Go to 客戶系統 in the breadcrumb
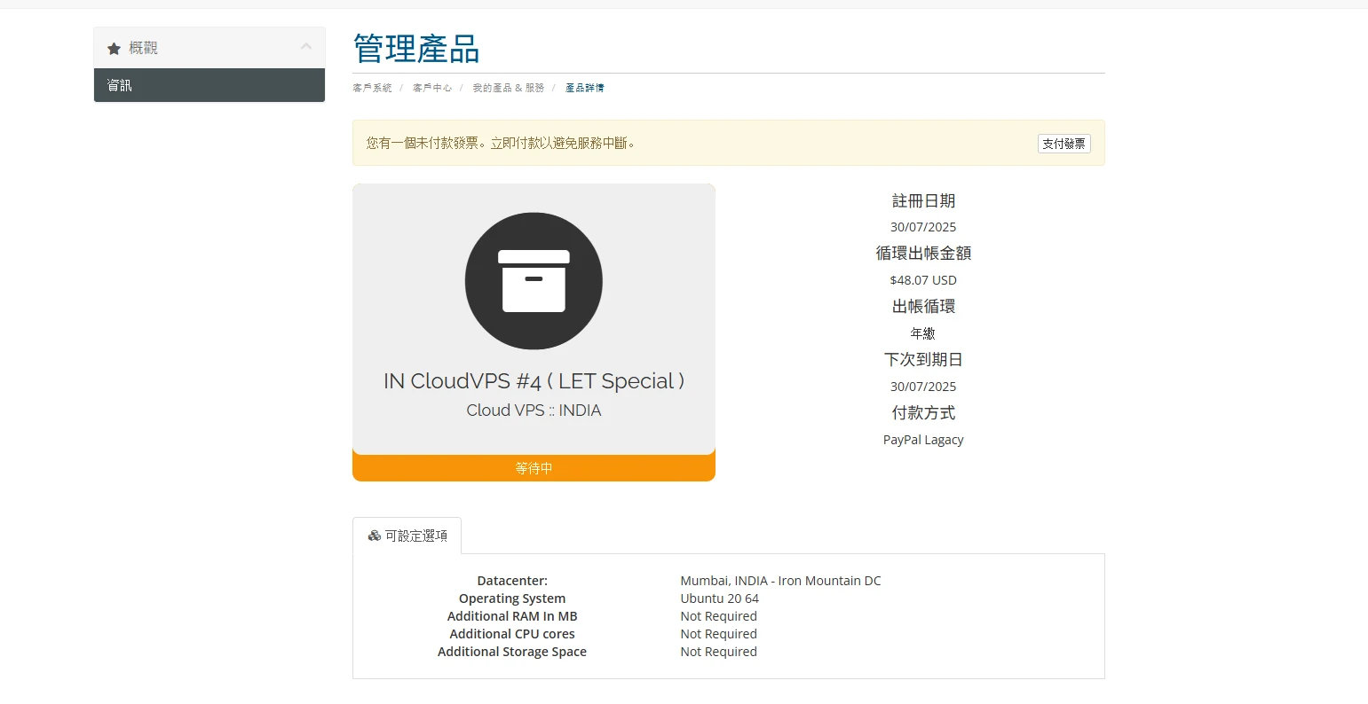 [x=372, y=88]
